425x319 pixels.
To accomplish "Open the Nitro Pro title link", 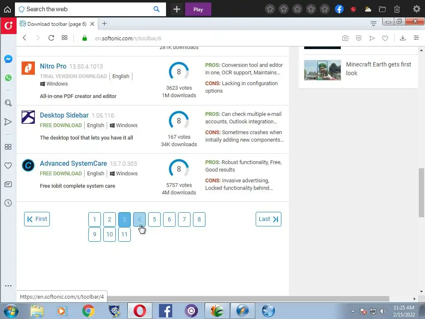I will coord(53,66).
